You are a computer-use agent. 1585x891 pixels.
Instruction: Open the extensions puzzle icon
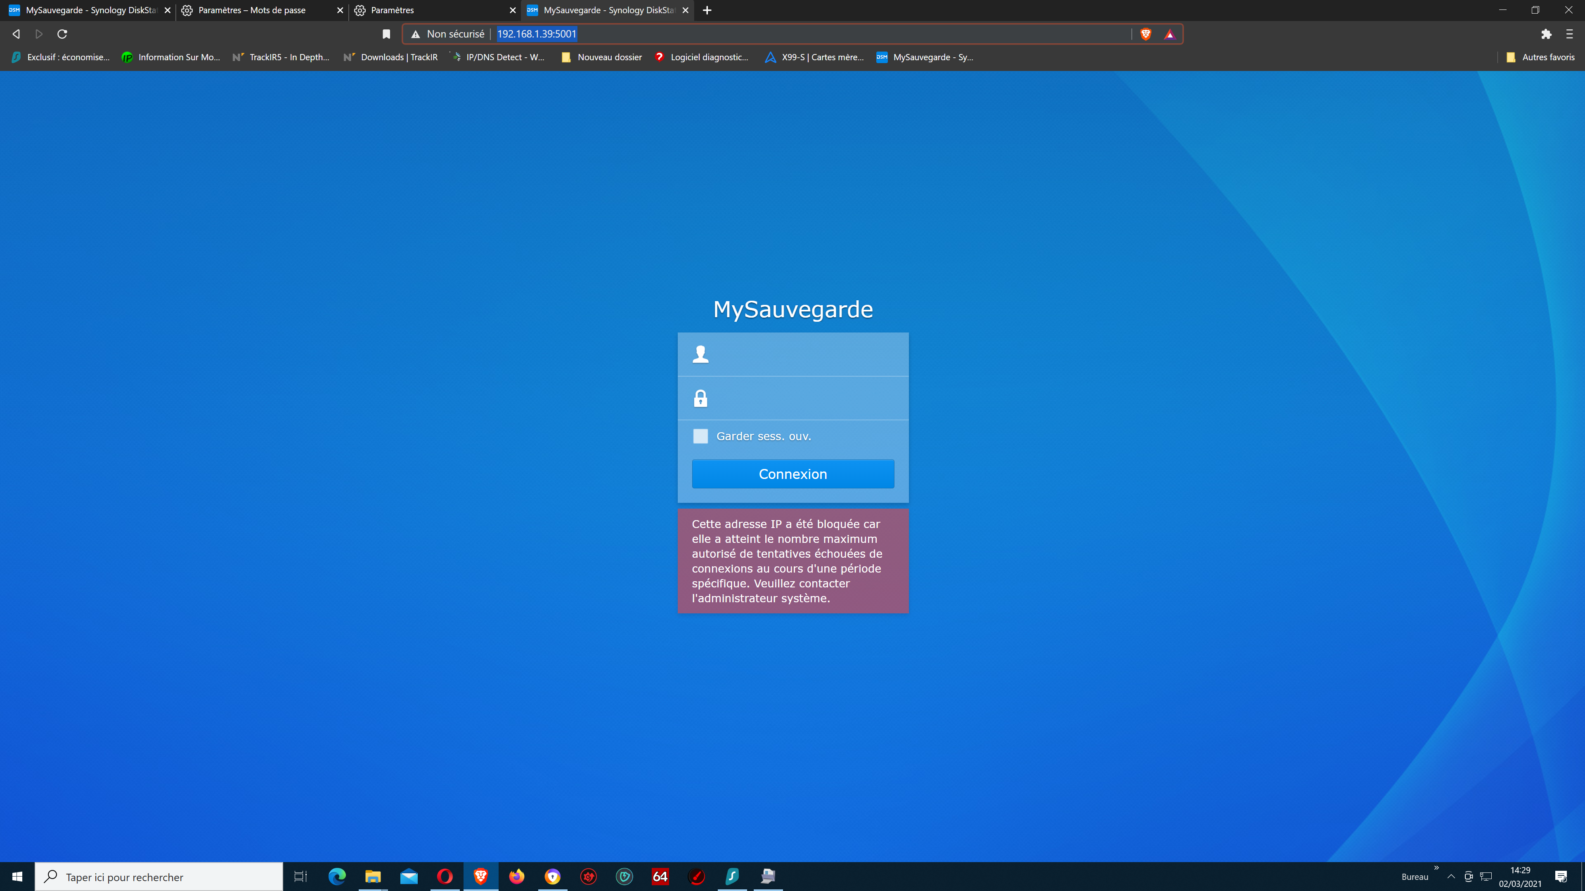pyautogui.click(x=1546, y=34)
